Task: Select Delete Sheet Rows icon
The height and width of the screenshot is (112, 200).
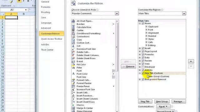Action: click(73, 58)
